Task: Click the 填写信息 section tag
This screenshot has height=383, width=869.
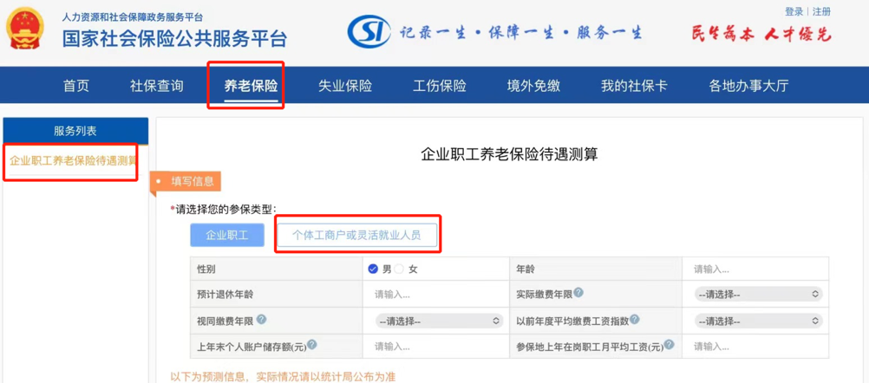Action: (186, 182)
